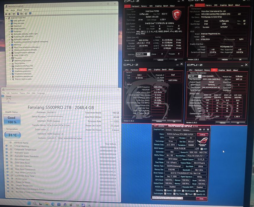Select the Procesory device icon

point(12,58)
